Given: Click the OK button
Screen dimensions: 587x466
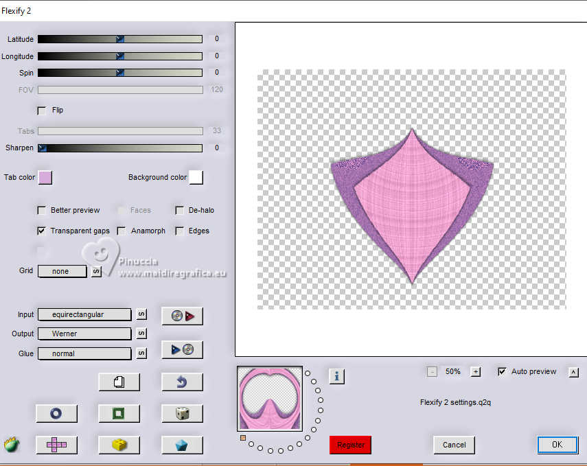Looking at the screenshot, I should point(557,445).
